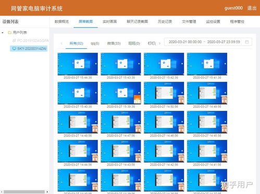Click monitor icon beside SKY-20200314ZAI
The height and width of the screenshot is (194, 260).
click(14, 48)
